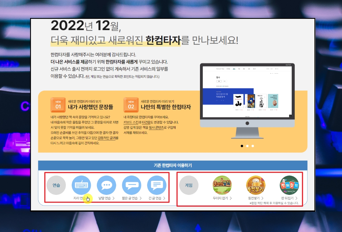This screenshot has width=342, height=232.
Task: Click the 기존 한컴타자 이용하기 header bar
Action: [173, 165]
